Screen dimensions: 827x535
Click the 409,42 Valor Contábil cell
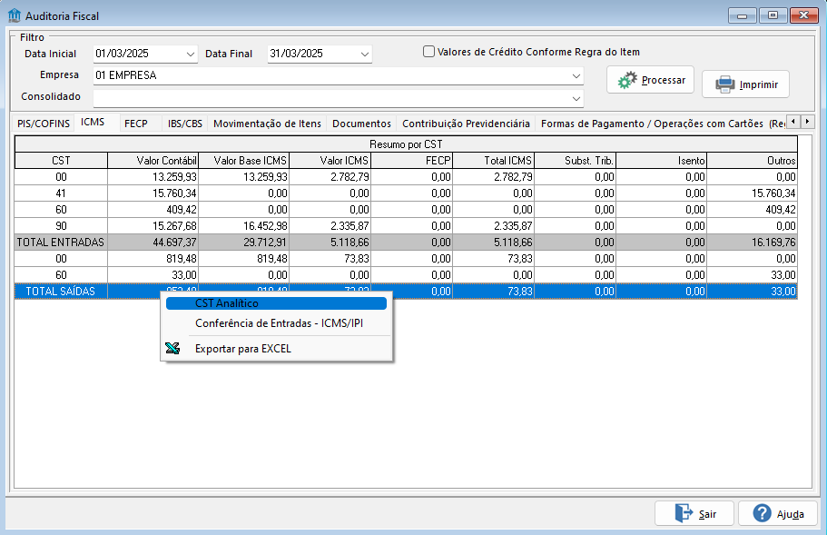point(153,210)
